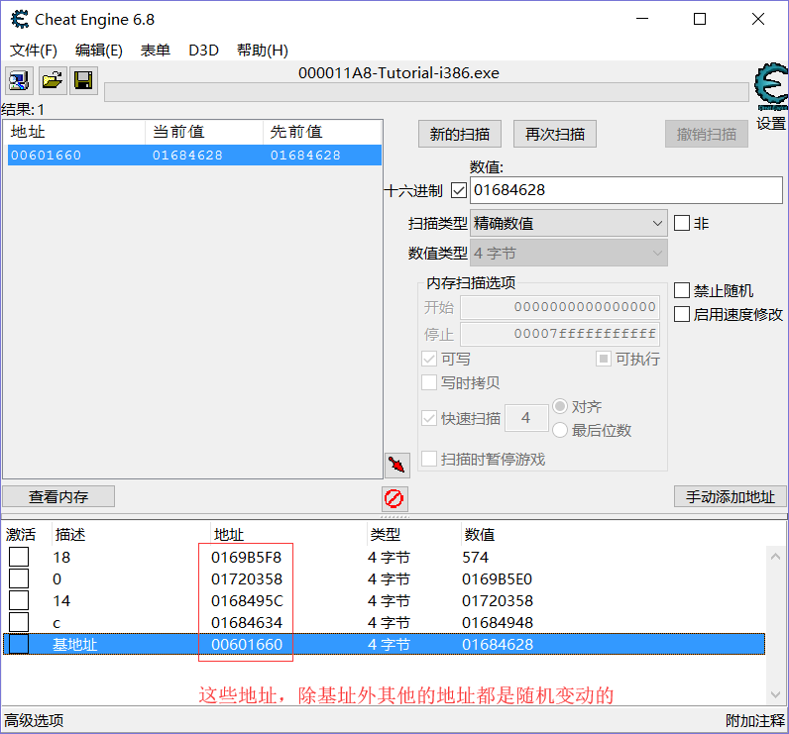Click the 基地址 description cell
The image size is (789, 734).
point(74,644)
